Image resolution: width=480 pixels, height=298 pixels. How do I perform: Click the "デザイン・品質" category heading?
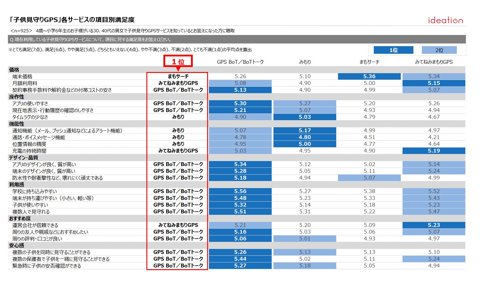tap(23, 158)
